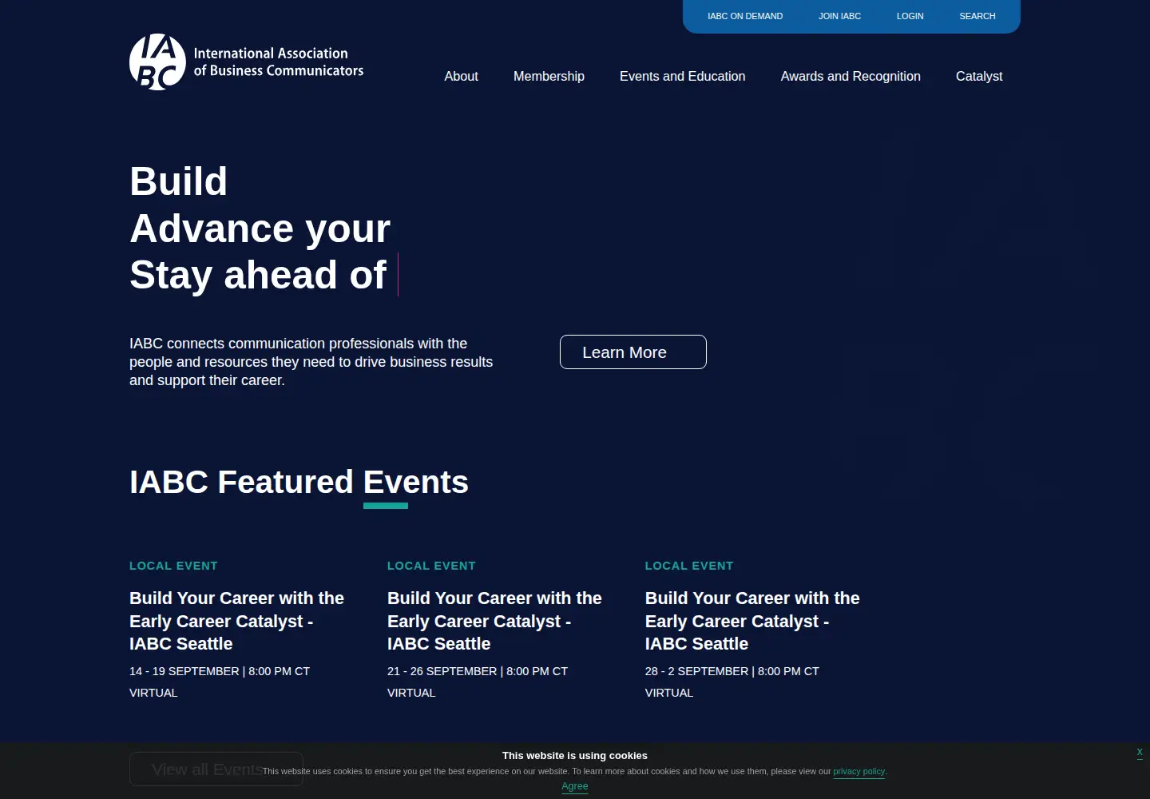Open the 21 - 26 September event title

[494, 621]
